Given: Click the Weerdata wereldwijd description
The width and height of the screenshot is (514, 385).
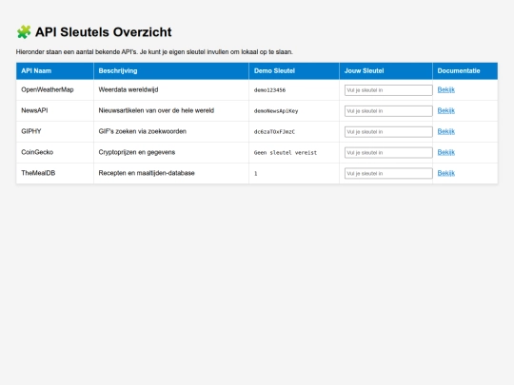Looking at the screenshot, I should pyautogui.click(x=128, y=89).
